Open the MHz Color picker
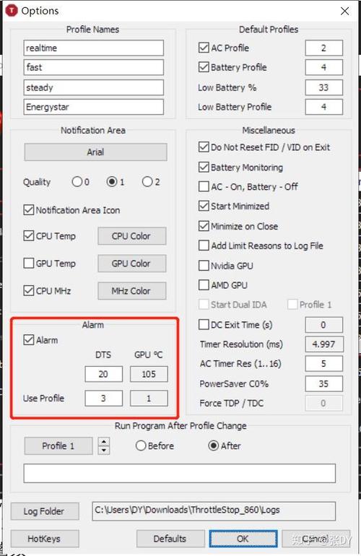 click(131, 291)
